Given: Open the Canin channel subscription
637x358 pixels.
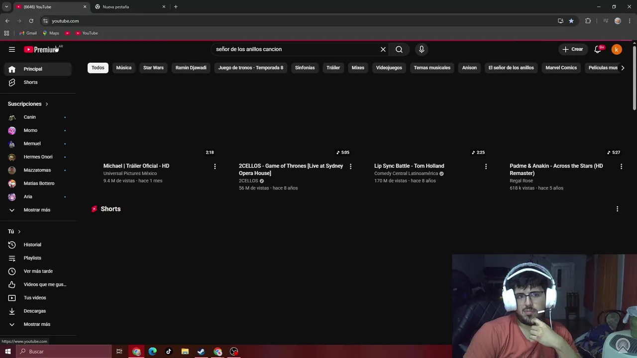Looking at the screenshot, I should [38, 117].
